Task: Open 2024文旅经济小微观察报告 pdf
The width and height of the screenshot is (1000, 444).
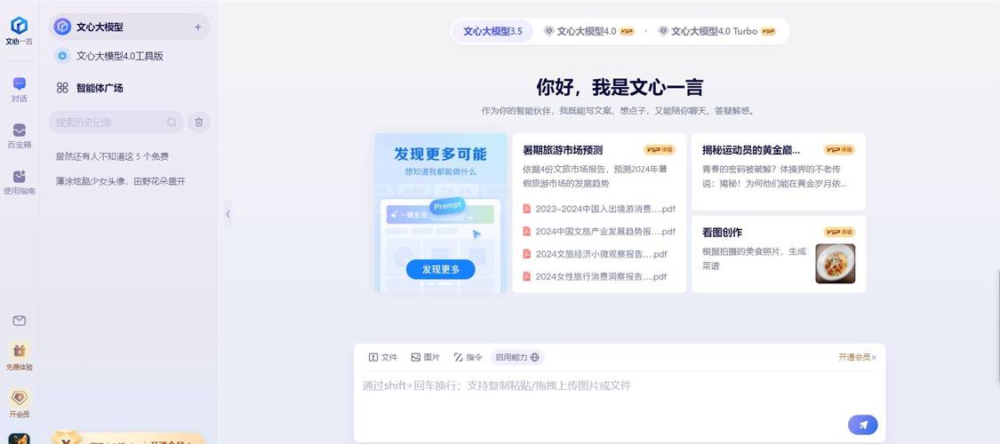Action: (x=595, y=254)
